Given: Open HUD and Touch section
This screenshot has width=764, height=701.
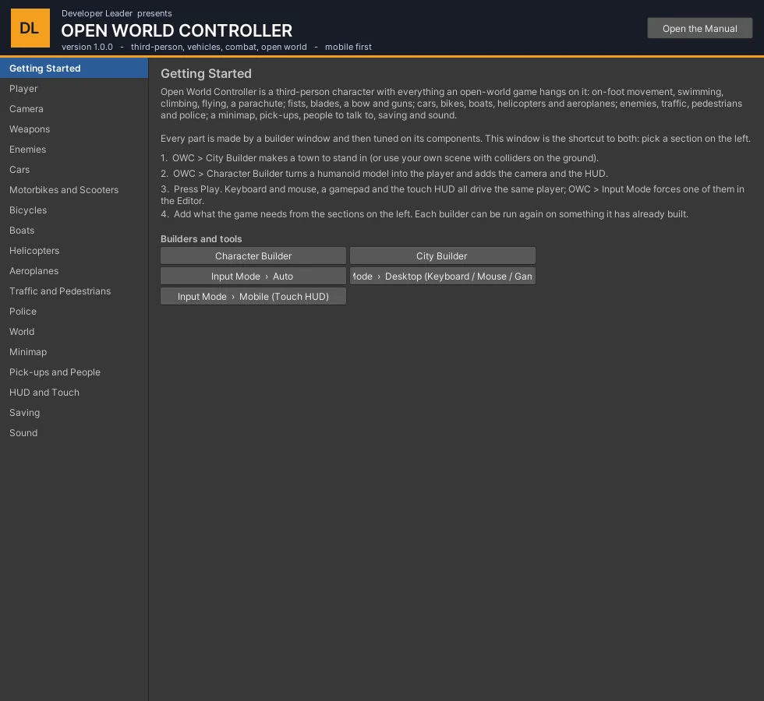Looking at the screenshot, I should coord(74,393).
